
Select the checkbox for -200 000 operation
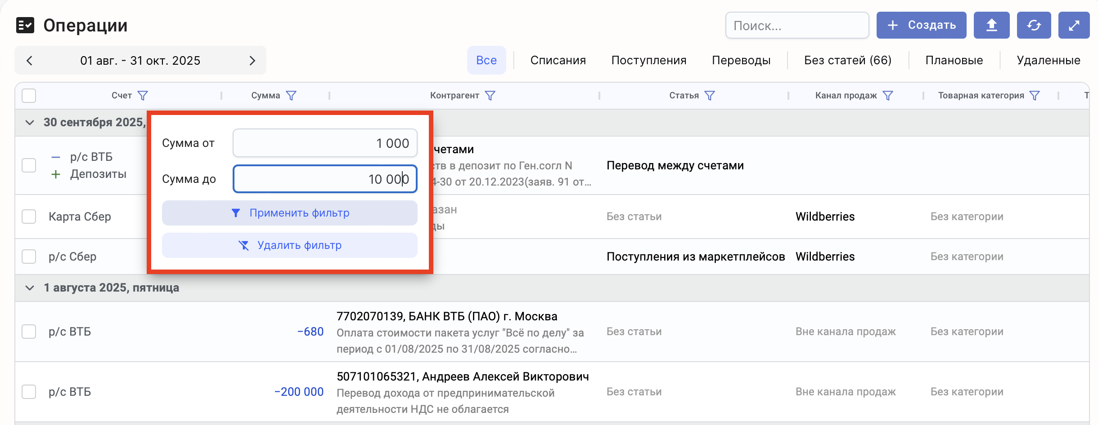pyautogui.click(x=29, y=392)
